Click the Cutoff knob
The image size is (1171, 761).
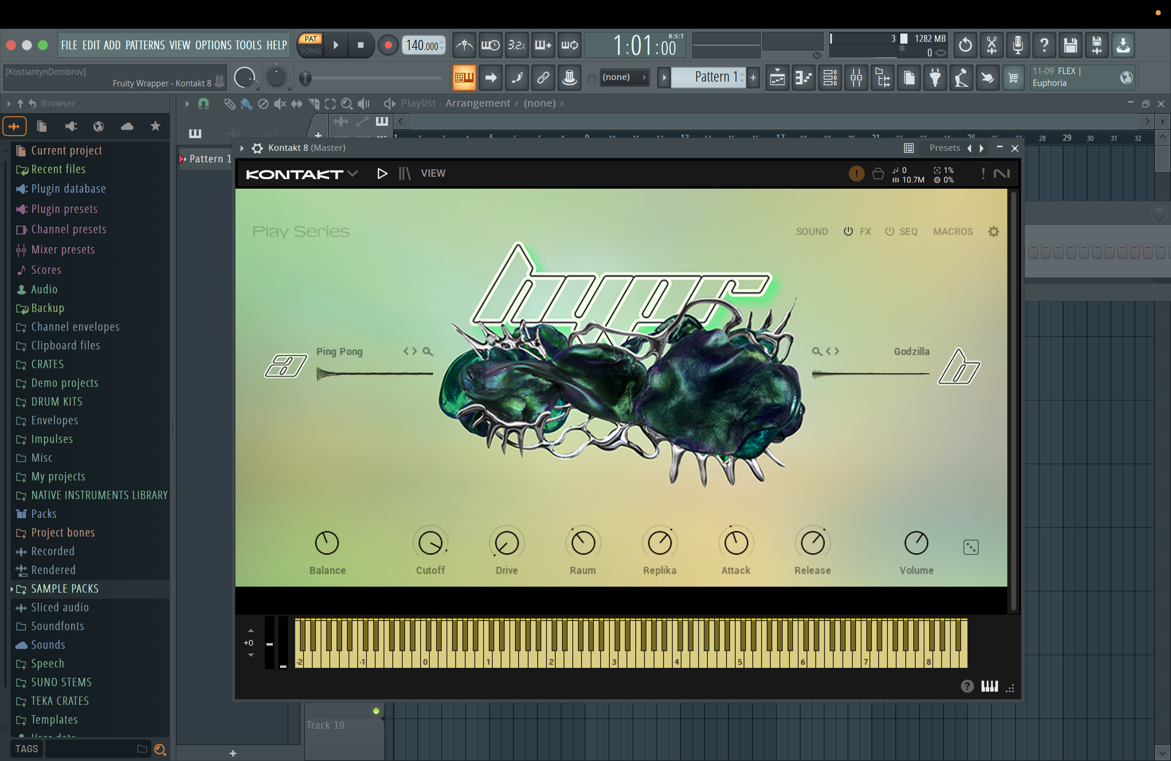pos(430,543)
